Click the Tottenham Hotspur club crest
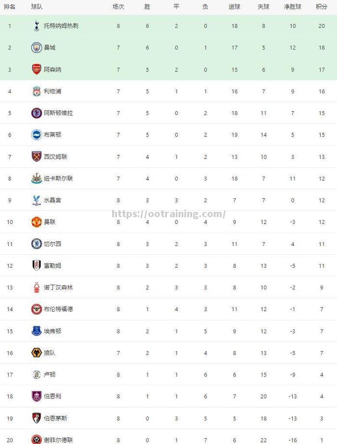337x444 pixels. click(x=36, y=26)
